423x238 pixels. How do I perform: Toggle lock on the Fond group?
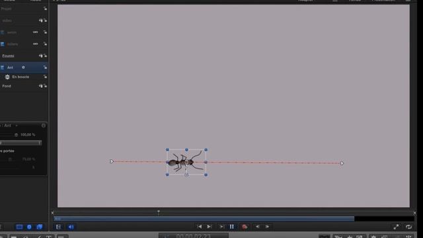coord(45,86)
